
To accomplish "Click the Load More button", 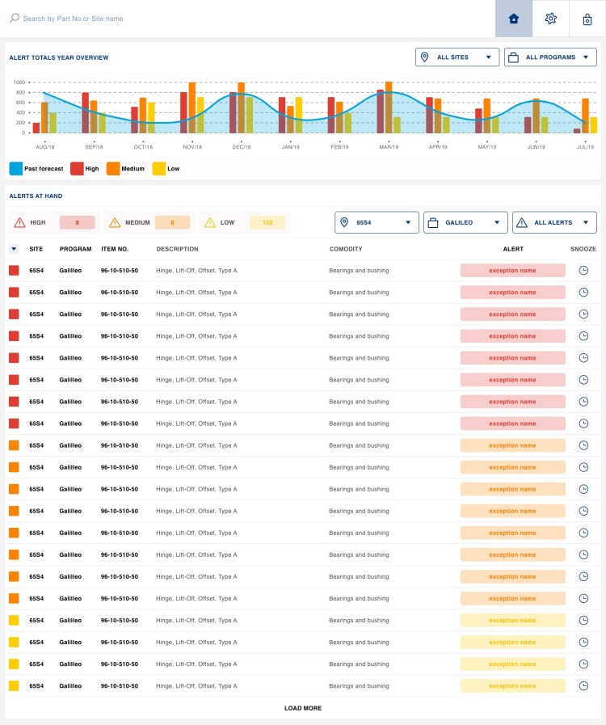I will (x=303, y=708).
